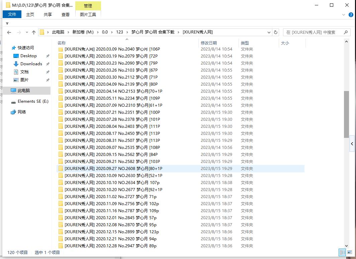The height and width of the screenshot is (259, 356).
Task: Open the 查看 ribbon tab
Action: pos(65,14)
